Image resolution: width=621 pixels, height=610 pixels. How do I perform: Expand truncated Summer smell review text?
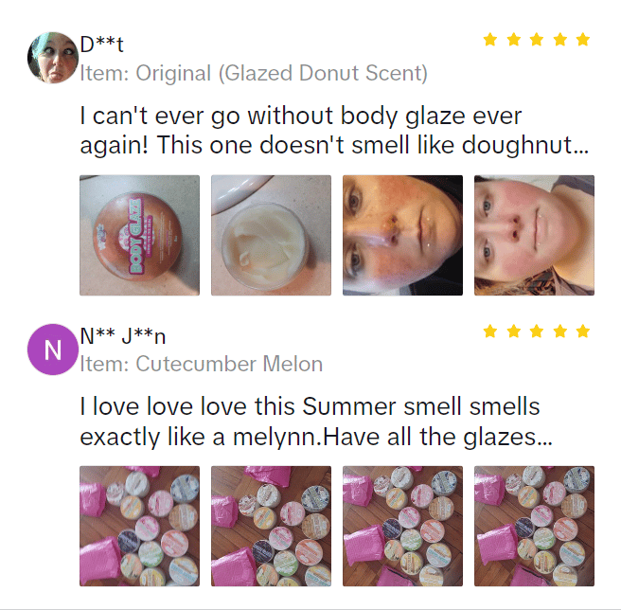pyautogui.click(x=316, y=422)
